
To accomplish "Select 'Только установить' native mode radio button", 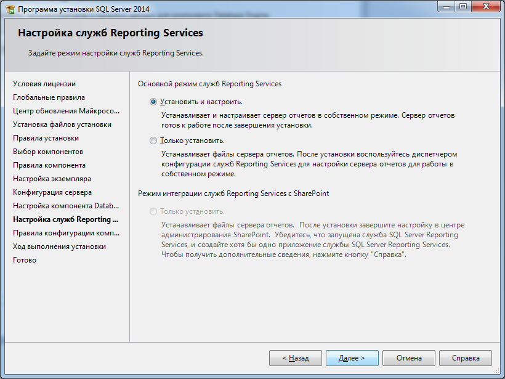I will pos(154,141).
